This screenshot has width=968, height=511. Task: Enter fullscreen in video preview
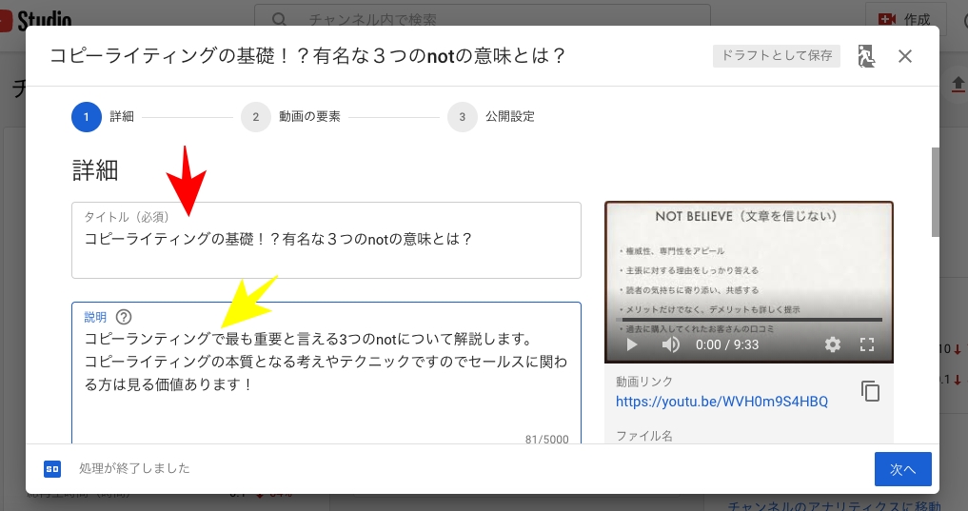867,344
